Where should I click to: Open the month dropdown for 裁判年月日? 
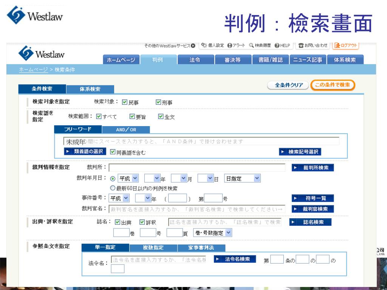179,178
